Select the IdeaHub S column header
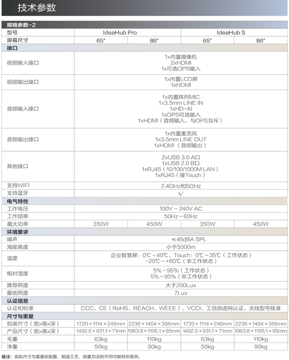289x360 pixels. coord(231,33)
